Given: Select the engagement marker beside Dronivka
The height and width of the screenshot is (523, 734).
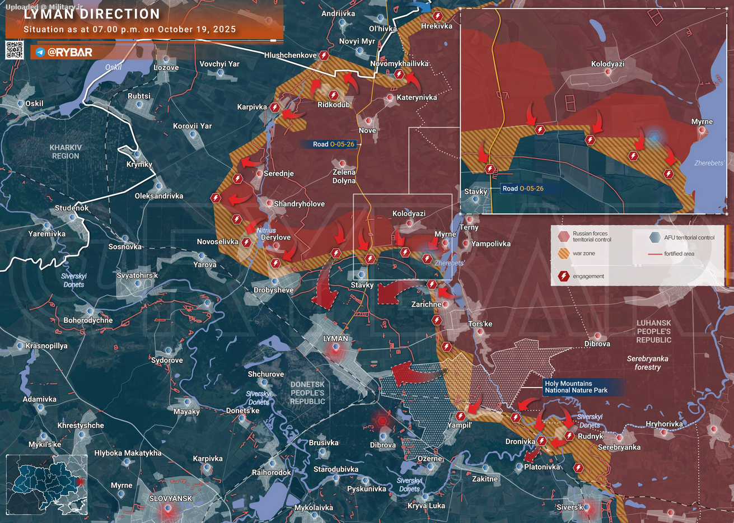Looking at the screenshot, I should pos(541,441).
